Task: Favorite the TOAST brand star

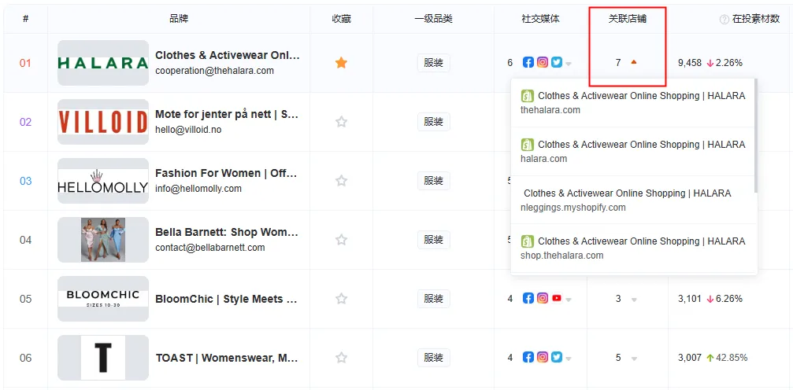Action: pos(341,358)
